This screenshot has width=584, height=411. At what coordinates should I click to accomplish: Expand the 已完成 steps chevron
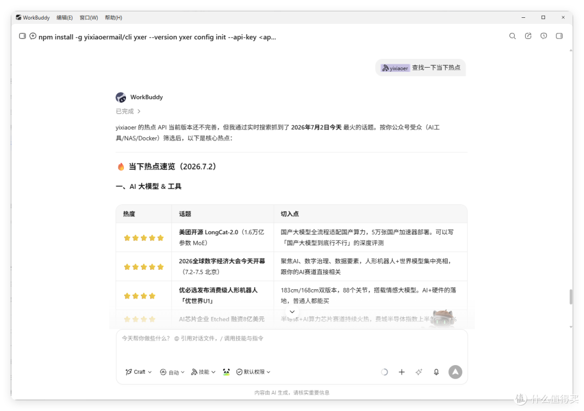click(x=138, y=111)
